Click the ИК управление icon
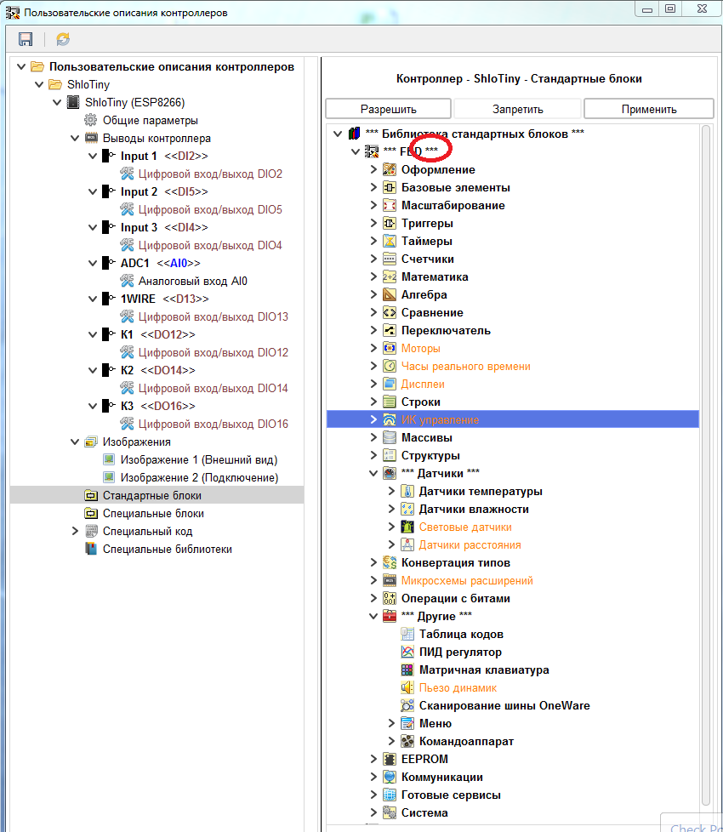The width and height of the screenshot is (723, 832). pyautogui.click(x=390, y=419)
